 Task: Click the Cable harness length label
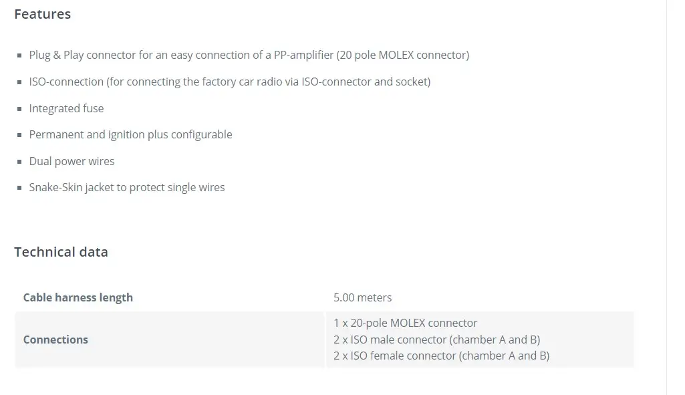78,297
